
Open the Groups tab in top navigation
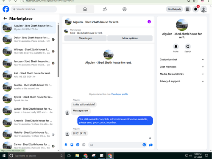124,9
